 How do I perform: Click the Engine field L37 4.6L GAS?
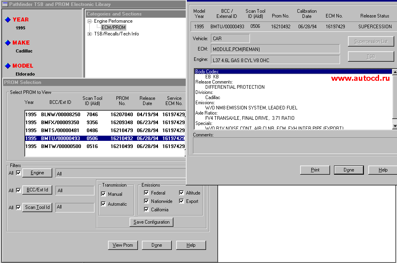click(275, 60)
